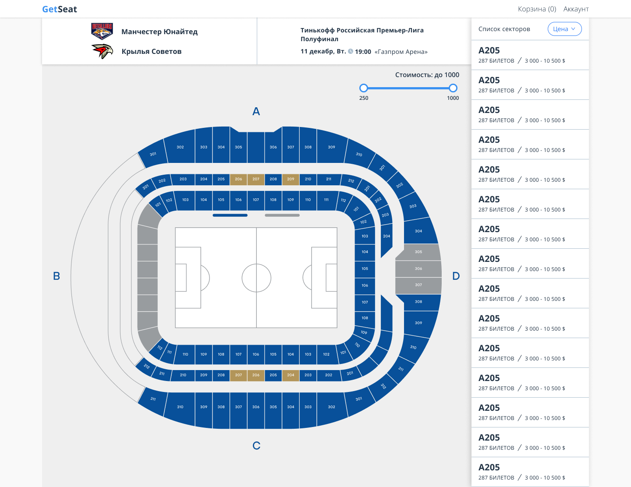Click the GetSeat logo
Screen dimensions: 631x487
(x=60, y=9)
